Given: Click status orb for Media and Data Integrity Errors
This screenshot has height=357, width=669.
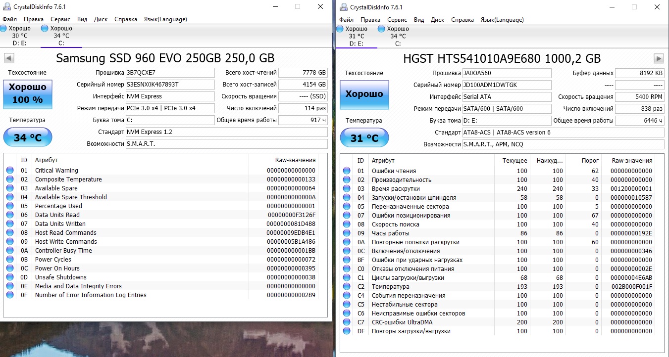Looking at the screenshot, I should 10,286.
